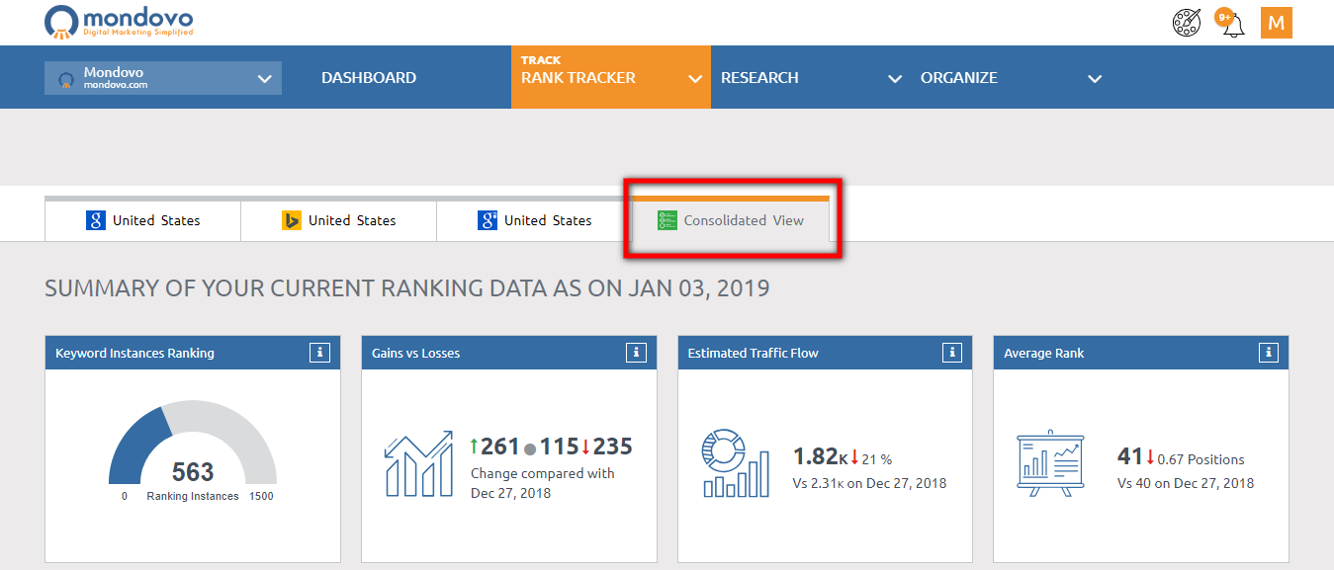Click the 41 average rank value
The image size is (1334, 570).
pyautogui.click(x=1130, y=456)
